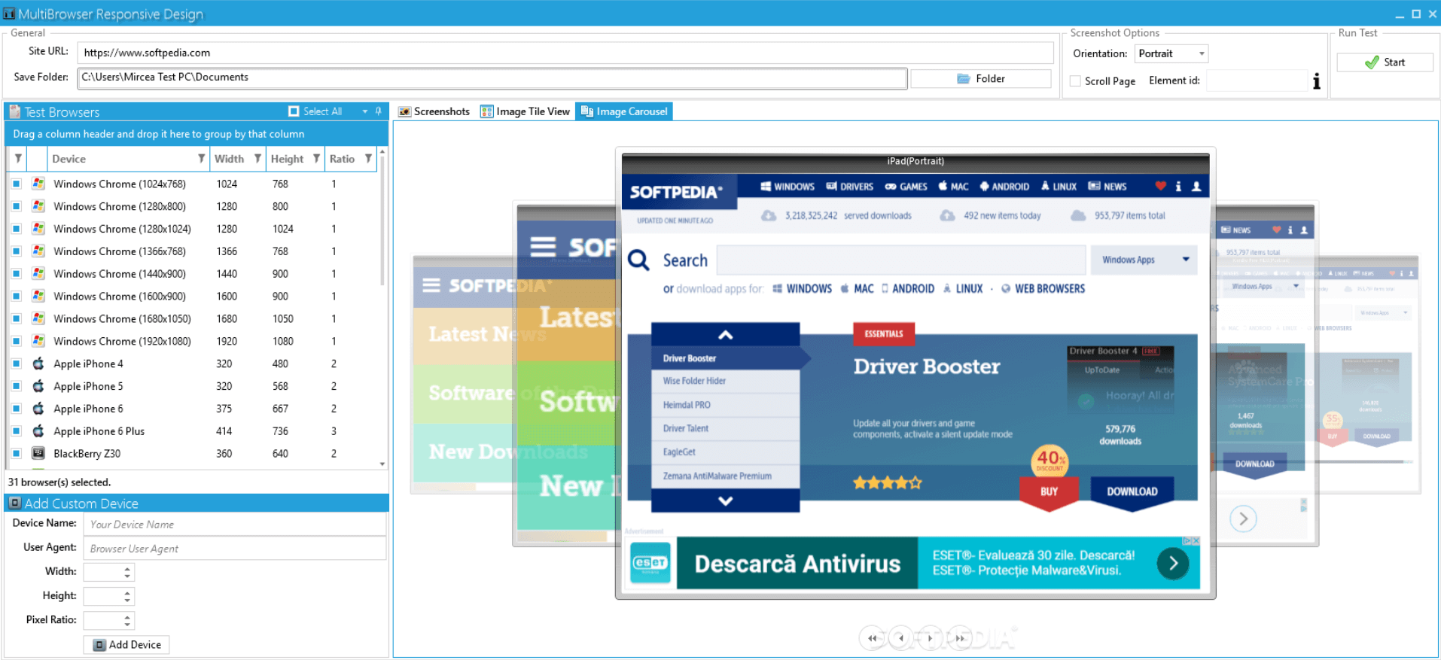Click the Height spinner arrows
This screenshot has height=660, width=1441.
(x=127, y=596)
